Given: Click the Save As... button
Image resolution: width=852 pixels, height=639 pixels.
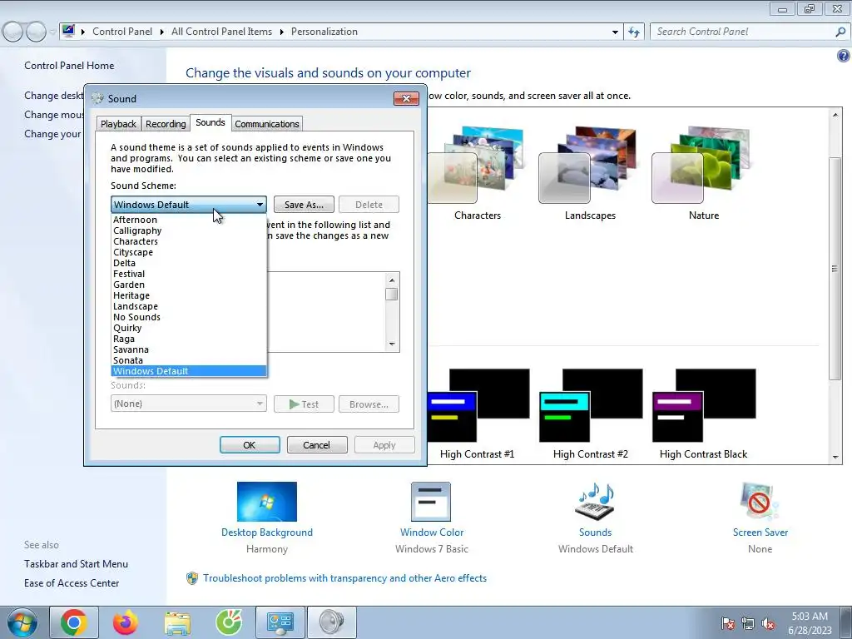Looking at the screenshot, I should pos(304,205).
